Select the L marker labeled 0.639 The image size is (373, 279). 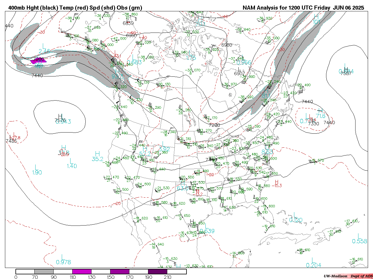click(x=206, y=226)
